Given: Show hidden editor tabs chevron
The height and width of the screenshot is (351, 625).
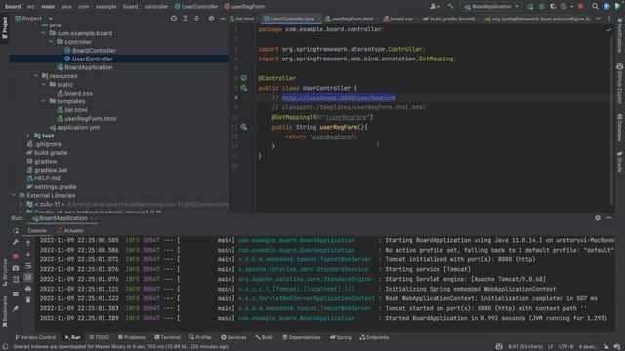Looking at the screenshot, I should click(x=599, y=19).
